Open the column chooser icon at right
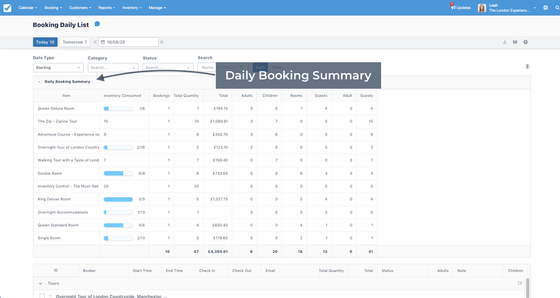This screenshot has width=560, height=298. (527, 66)
